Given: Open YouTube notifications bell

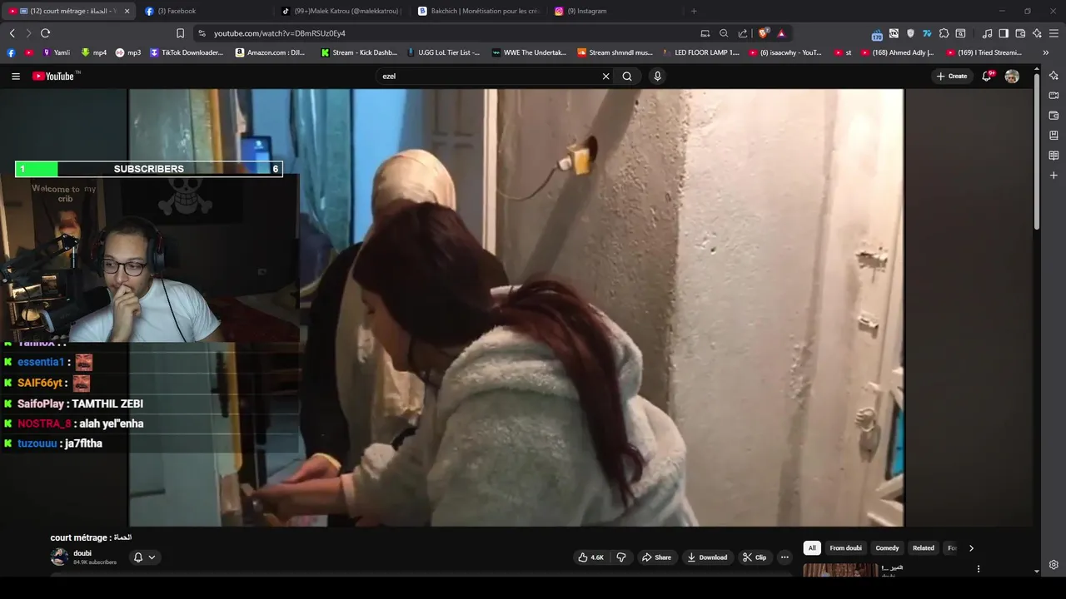Looking at the screenshot, I should tap(987, 76).
